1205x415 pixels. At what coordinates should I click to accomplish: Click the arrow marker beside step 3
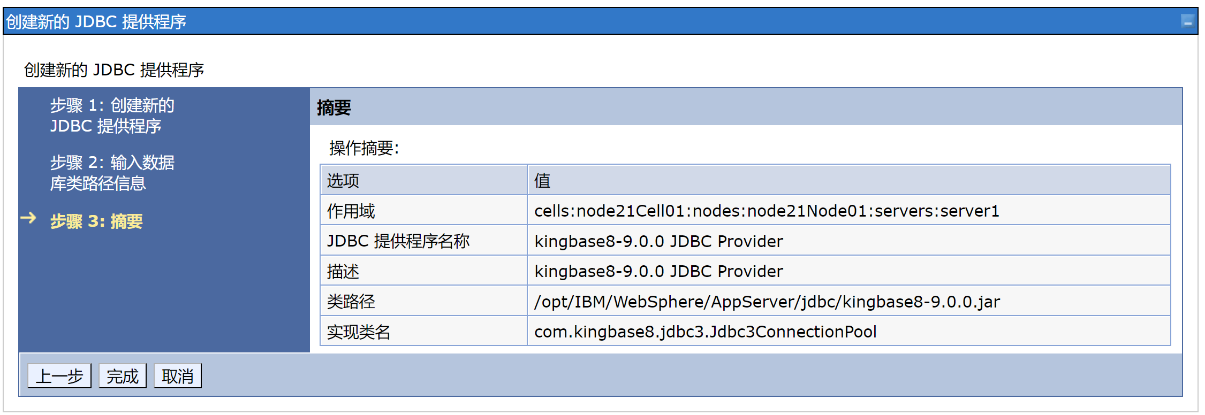pyautogui.click(x=28, y=218)
